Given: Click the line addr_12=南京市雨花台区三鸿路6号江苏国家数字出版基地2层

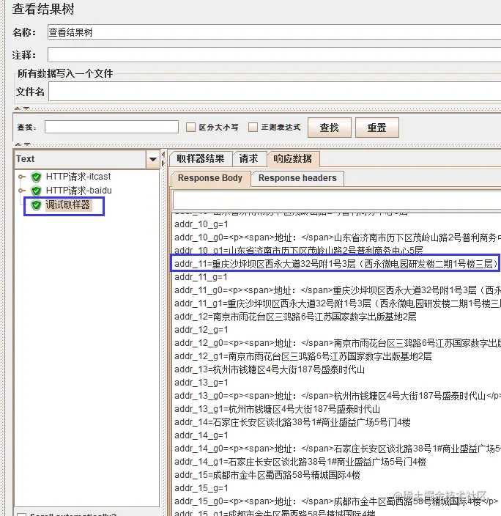Looking at the screenshot, I should coord(295,317).
